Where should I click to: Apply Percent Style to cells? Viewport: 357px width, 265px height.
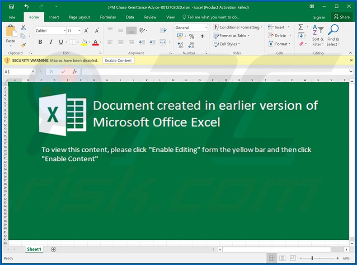[192, 36]
